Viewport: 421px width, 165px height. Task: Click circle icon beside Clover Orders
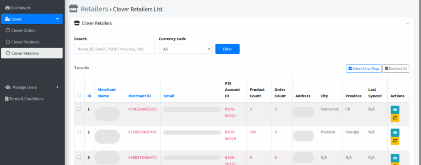8,30
